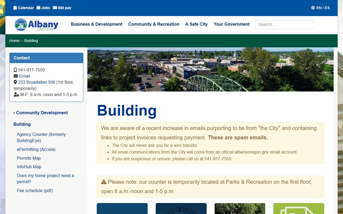Click the phone number 541-917-7550 text
This screenshot has height=214, width=343.
(31, 70)
